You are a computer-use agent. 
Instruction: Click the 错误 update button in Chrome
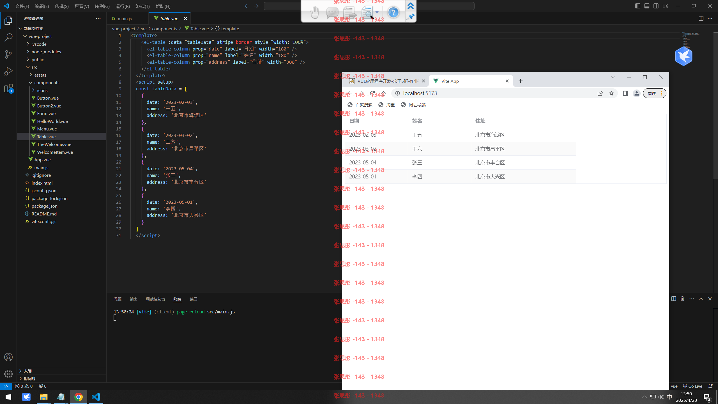point(654,93)
